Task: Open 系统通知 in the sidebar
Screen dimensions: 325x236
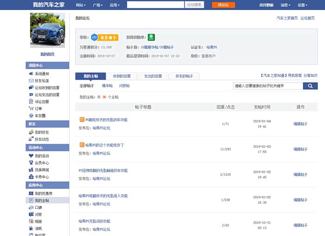Action: point(41,74)
